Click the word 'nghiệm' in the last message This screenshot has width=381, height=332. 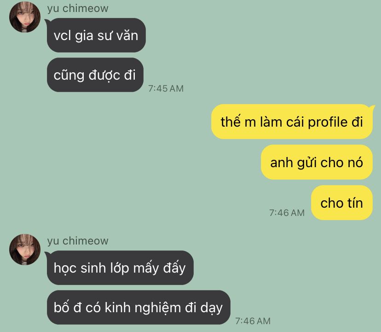pyautogui.click(x=157, y=308)
